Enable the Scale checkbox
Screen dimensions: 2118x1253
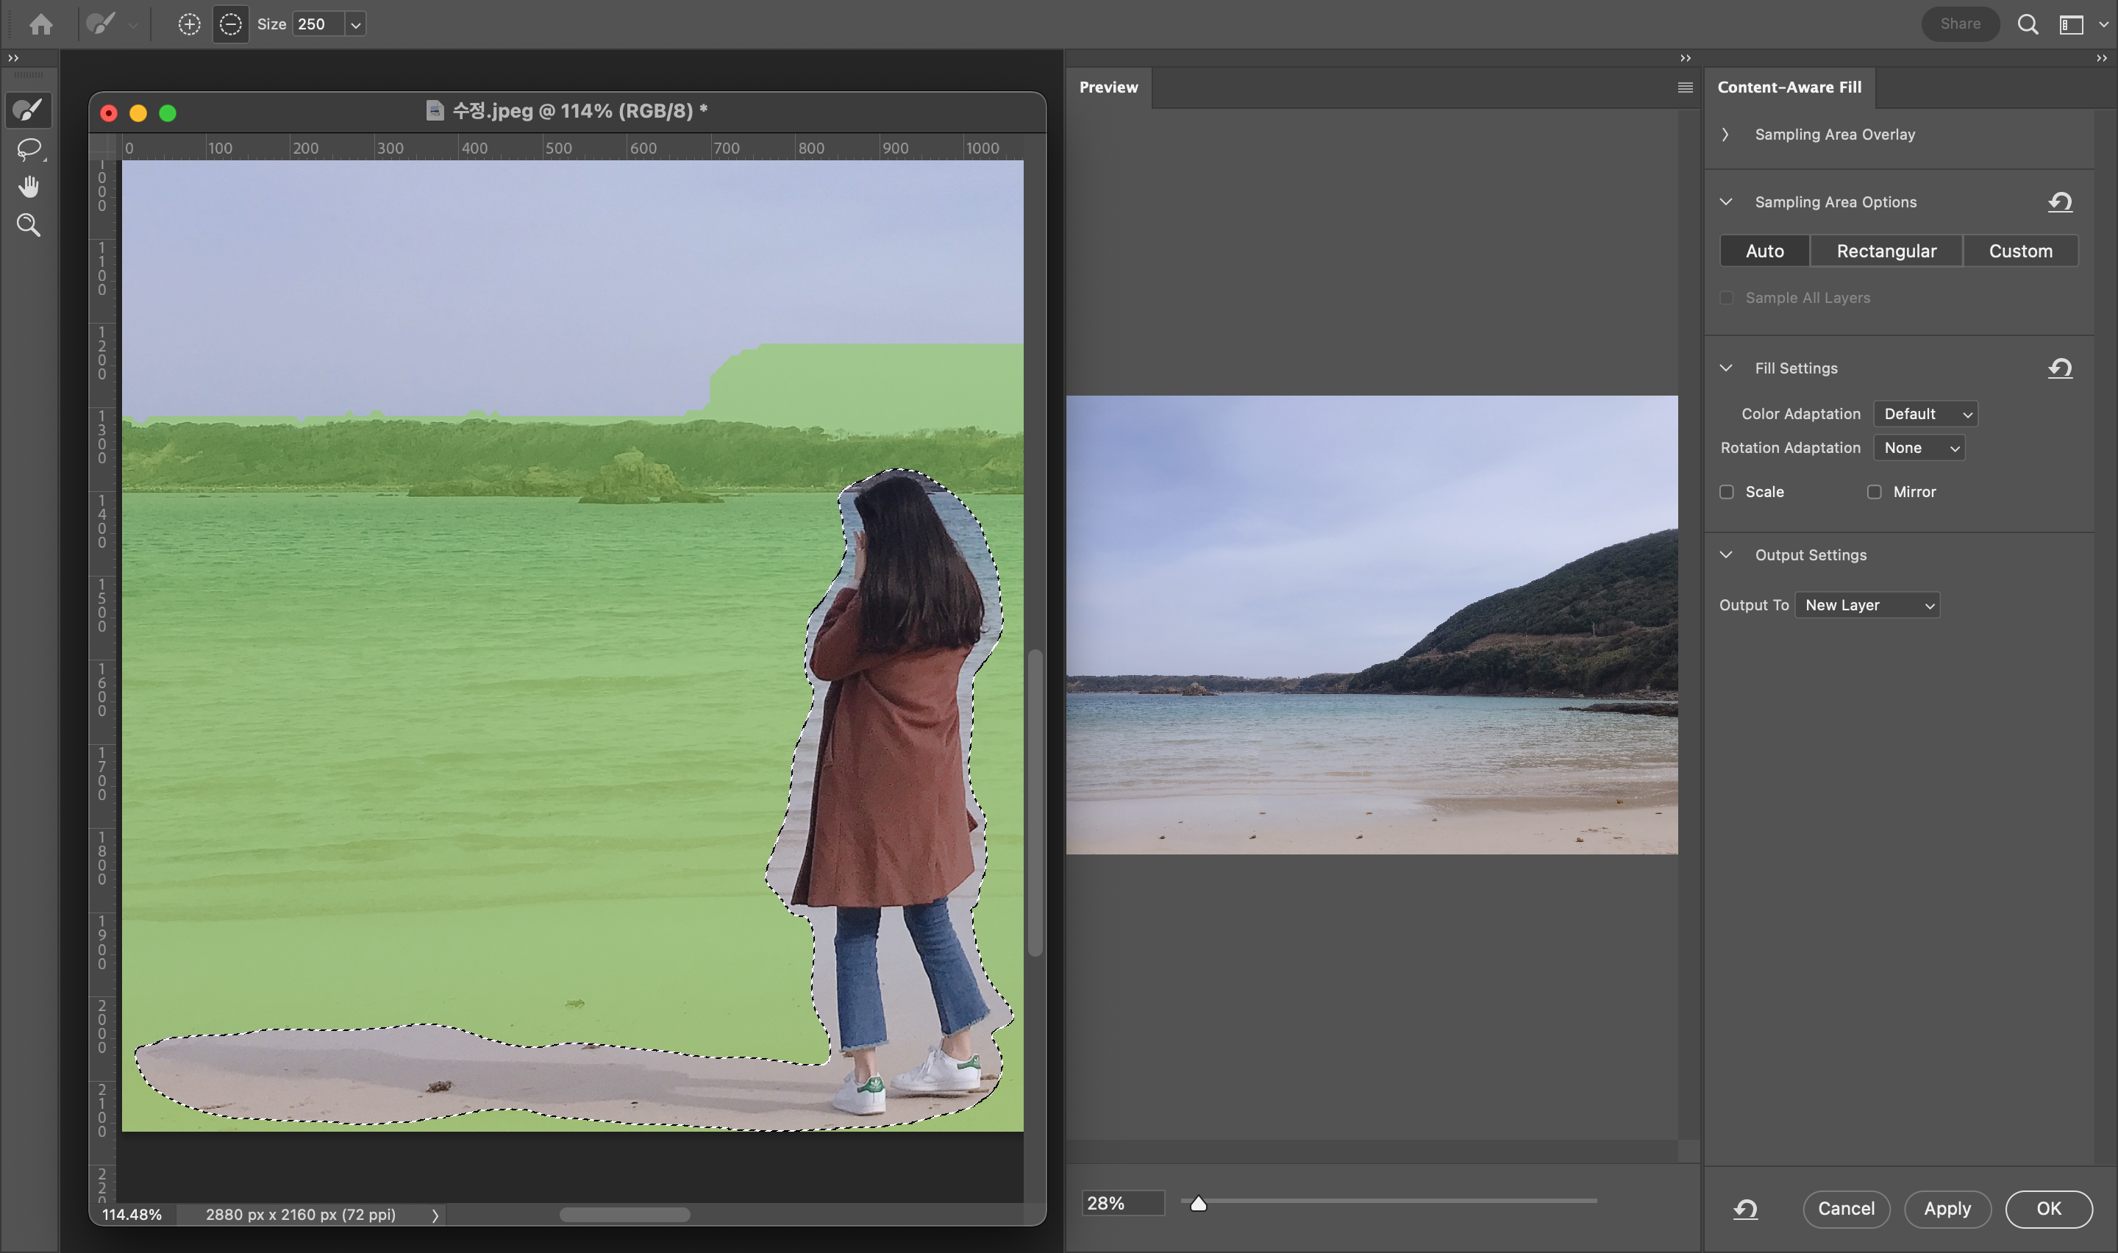[1726, 491]
